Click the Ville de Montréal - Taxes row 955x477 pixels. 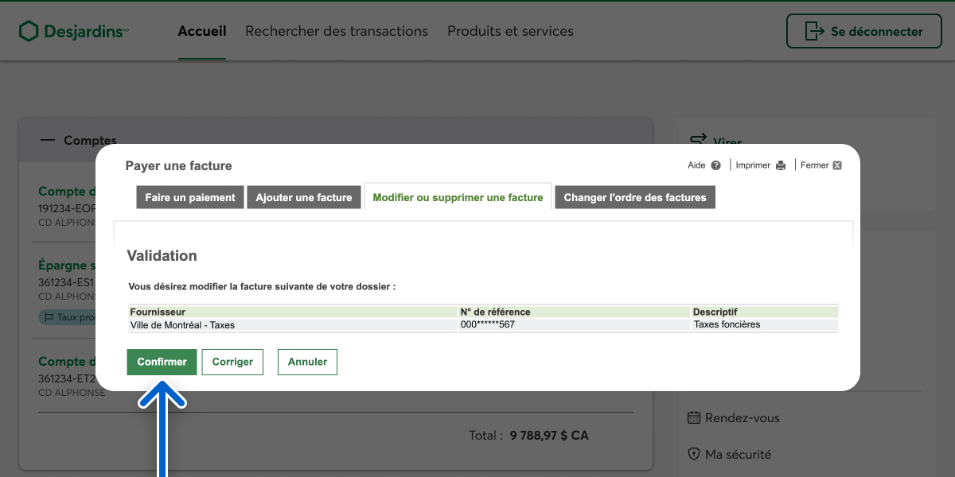(182, 324)
